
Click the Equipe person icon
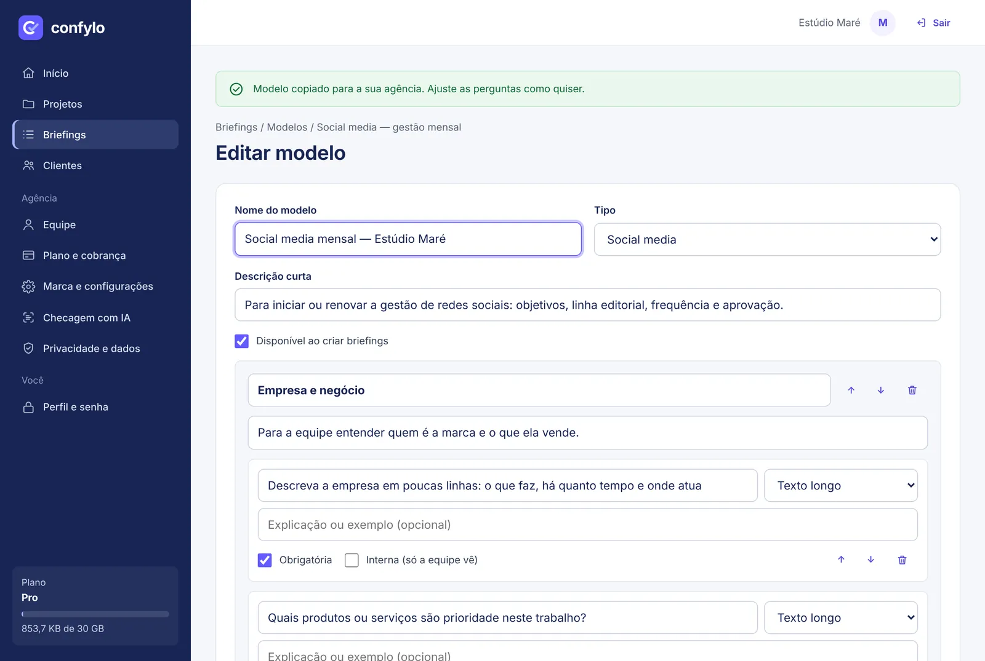click(28, 225)
